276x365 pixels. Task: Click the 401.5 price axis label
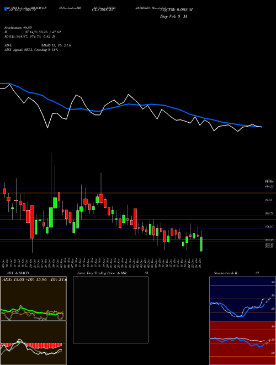pyautogui.click(x=269, y=200)
